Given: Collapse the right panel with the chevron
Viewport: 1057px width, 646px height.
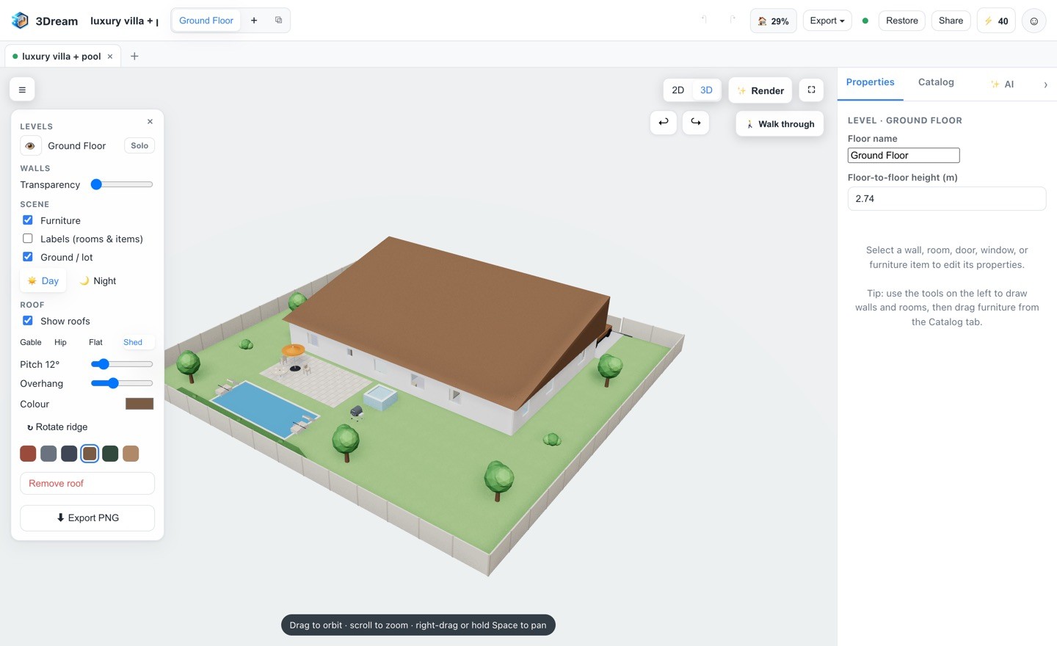Looking at the screenshot, I should tap(1045, 84).
